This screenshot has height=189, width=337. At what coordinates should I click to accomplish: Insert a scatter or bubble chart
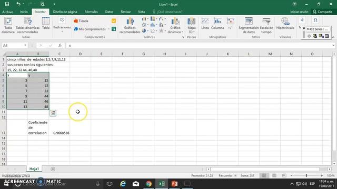pyautogui.click(x=153, y=31)
